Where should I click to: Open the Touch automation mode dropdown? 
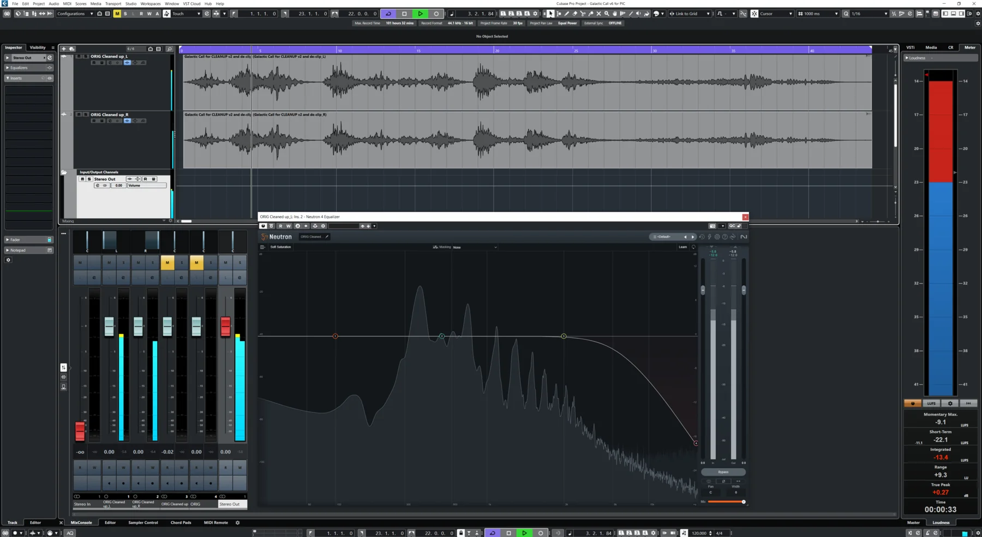185,14
